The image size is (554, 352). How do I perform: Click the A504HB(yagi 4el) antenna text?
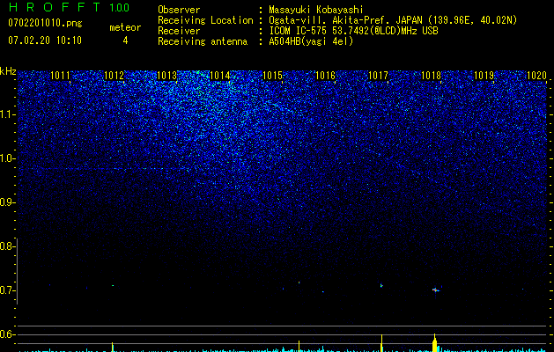click(311, 41)
